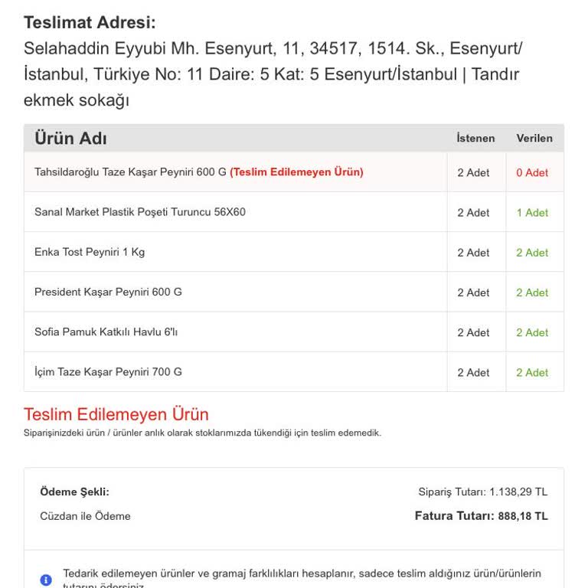Select President Kaşar Peyniri 600 G
Image resolution: width=588 pixels, height=588 pixels.
(x=108, y=292)
